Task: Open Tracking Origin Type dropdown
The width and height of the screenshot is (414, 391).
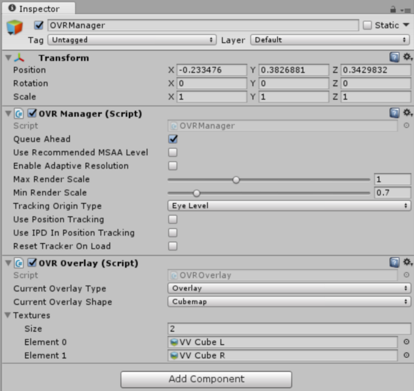Action: [289, 206]
